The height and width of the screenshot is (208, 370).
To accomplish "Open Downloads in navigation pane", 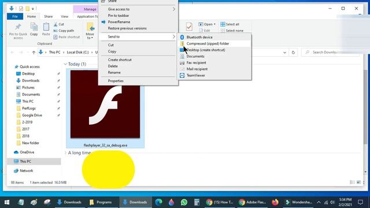I will (31, 81).
